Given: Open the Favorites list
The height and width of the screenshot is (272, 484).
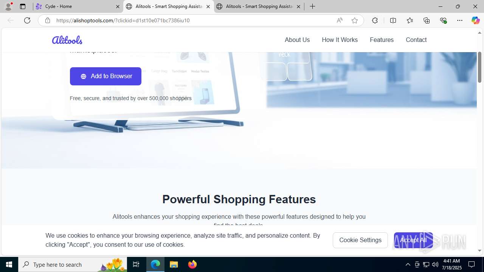Looking at the screenshot, I should tap(410, 20).
